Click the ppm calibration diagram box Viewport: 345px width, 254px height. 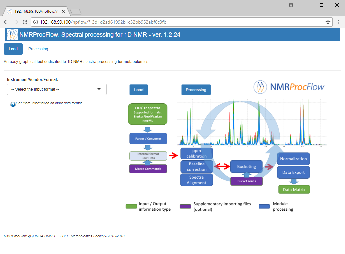(197, 153)
